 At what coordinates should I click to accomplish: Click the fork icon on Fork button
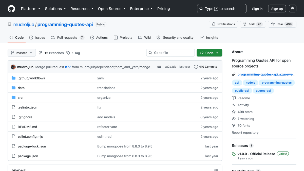[x=245, y=24]
